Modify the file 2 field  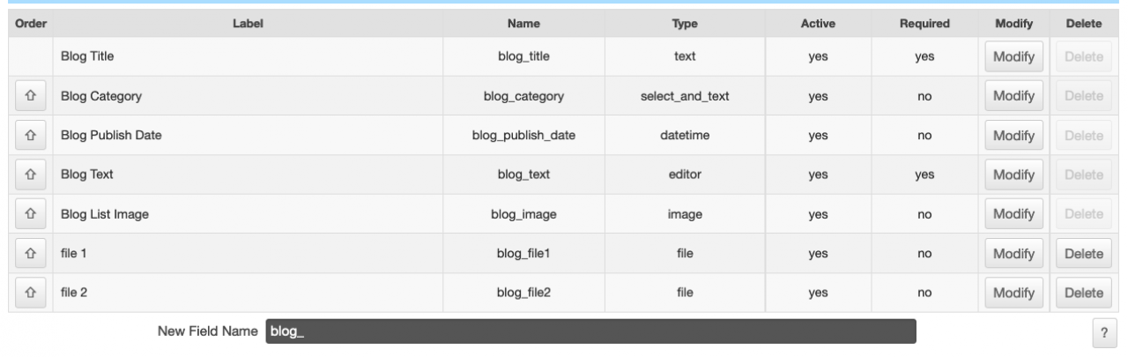[x=1013, y=293]
